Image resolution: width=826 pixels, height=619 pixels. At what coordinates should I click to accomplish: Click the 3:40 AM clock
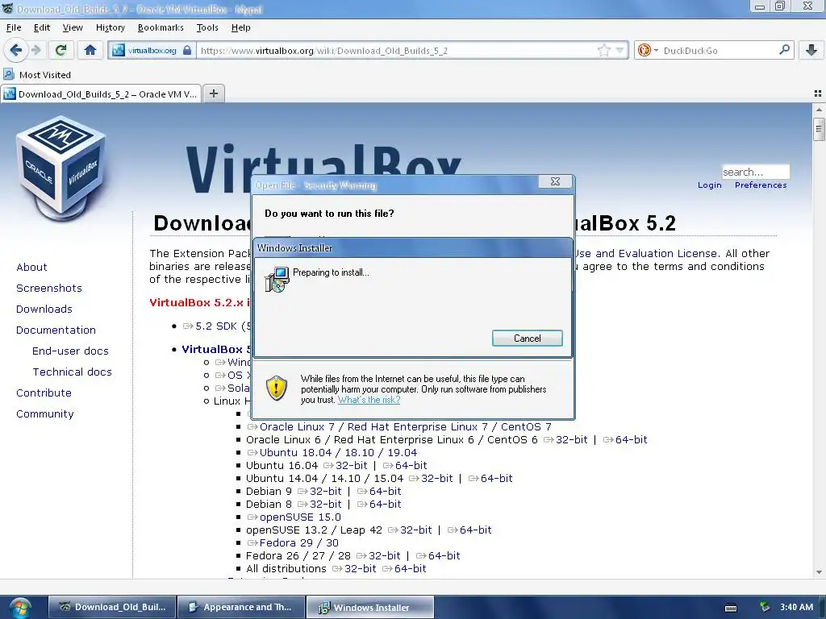tap(796, 607)
